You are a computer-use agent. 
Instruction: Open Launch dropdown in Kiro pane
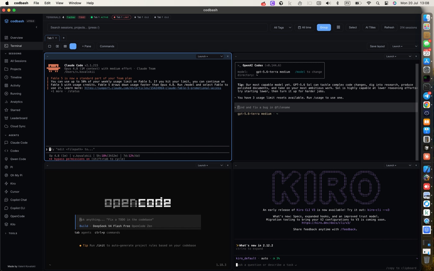pyautogui.click(x=398, y=165)
